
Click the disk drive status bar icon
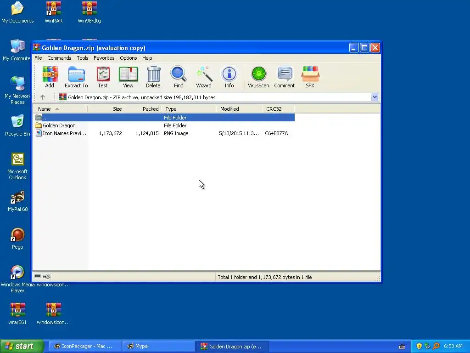point(38,276)
